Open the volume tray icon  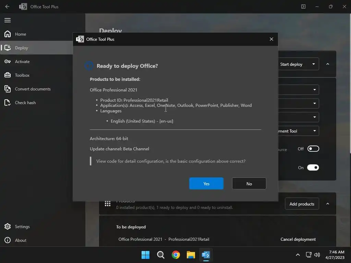point(317,255)
